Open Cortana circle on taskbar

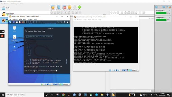tap(46, 95)
